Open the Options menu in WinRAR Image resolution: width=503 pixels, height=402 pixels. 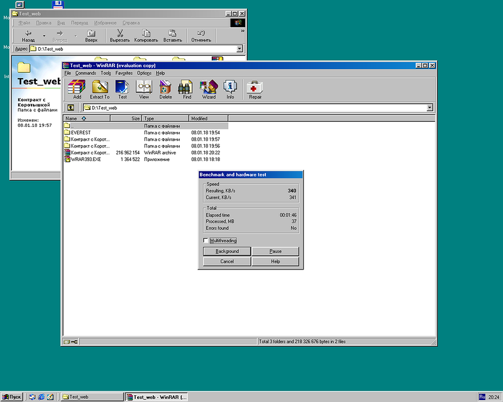144,73
